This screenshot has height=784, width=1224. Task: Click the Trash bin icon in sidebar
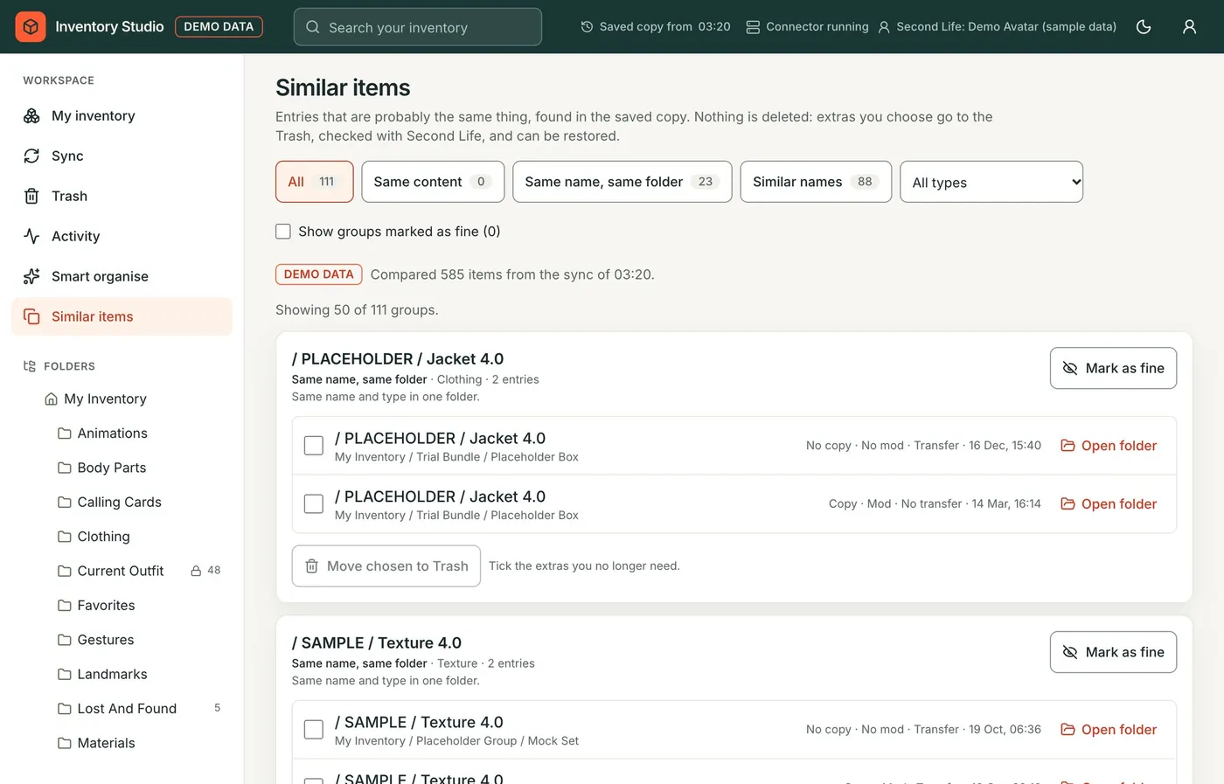coord(31,197)
